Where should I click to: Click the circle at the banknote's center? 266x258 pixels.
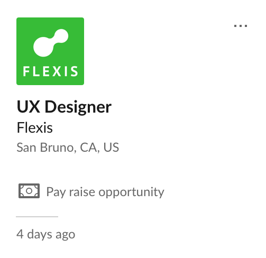click(29, 191)
